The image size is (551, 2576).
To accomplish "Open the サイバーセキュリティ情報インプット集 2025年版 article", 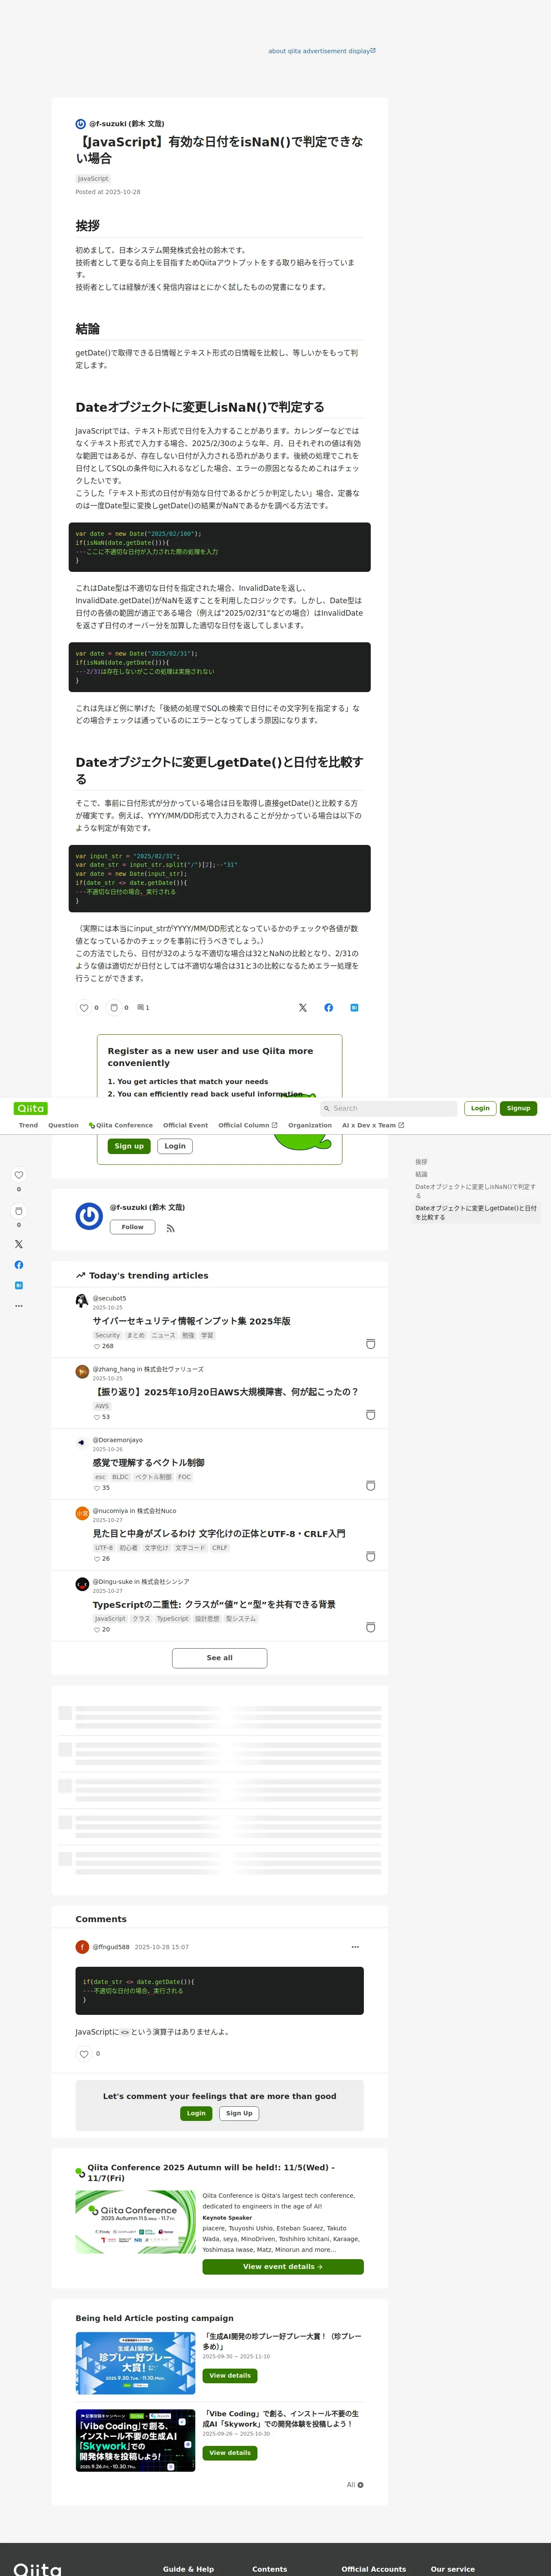I will pyautogui.click(x=192, y=1321).
